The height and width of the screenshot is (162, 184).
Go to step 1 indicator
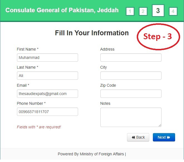coord(130,11)
